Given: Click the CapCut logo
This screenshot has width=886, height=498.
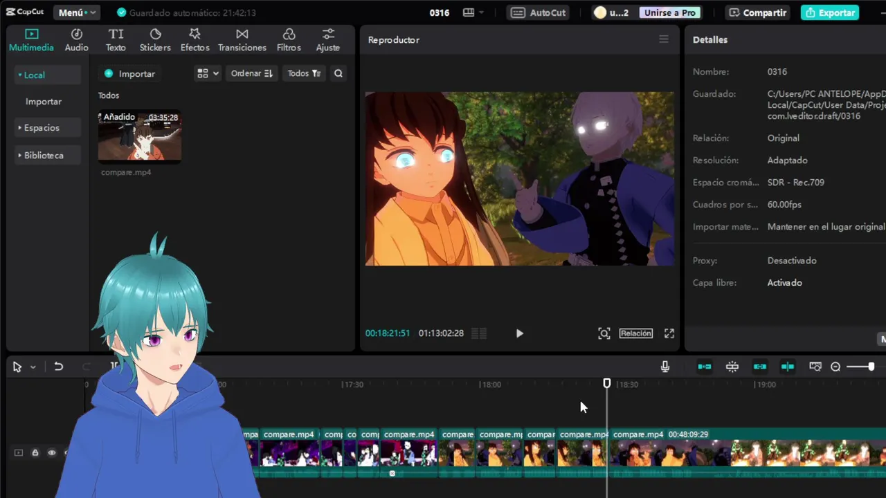Looking at the screenshot, I should pos(25,12).
